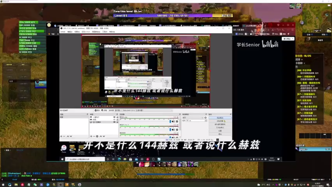Click the last game action bar ability
This screenshot has height=187, width=332.
[196, 164]
